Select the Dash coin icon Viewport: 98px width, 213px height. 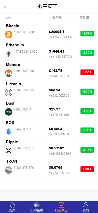click(9, 112)
